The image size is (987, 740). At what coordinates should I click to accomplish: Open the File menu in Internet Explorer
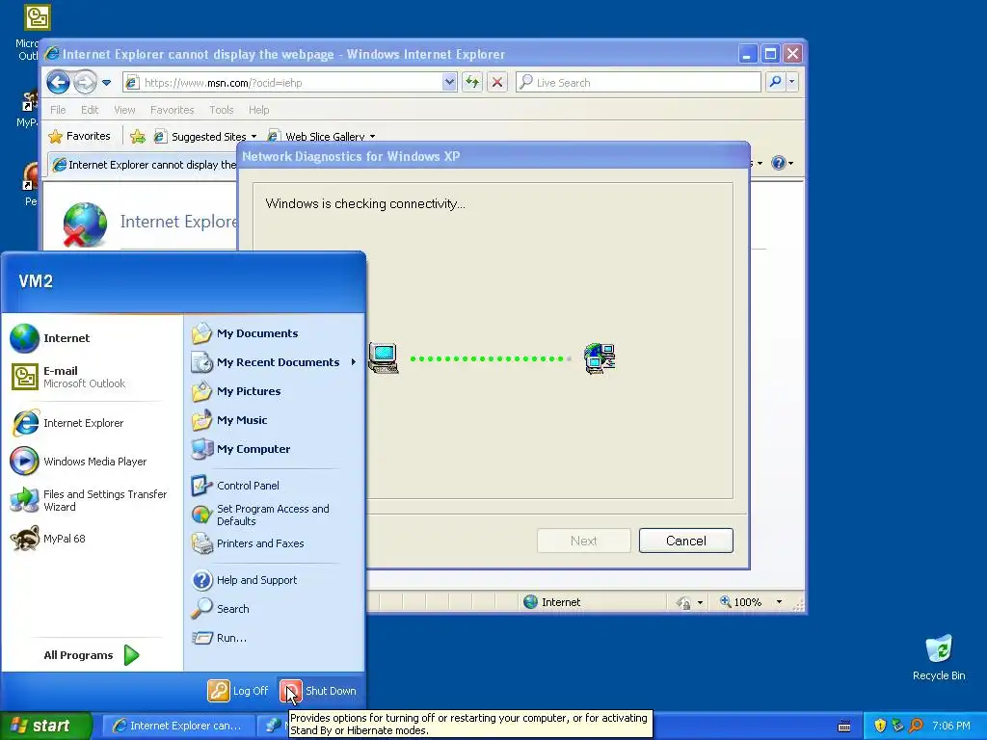[58, 110]
